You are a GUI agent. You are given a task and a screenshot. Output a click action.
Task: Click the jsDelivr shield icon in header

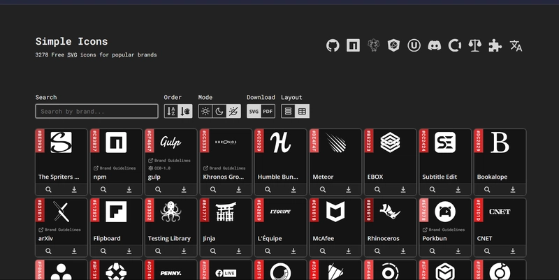393,45
